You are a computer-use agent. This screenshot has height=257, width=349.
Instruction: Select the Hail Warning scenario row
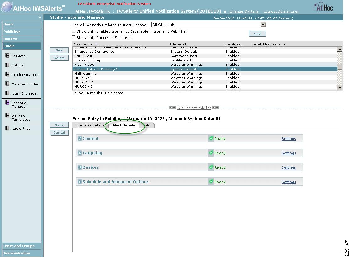click(205, 74)
